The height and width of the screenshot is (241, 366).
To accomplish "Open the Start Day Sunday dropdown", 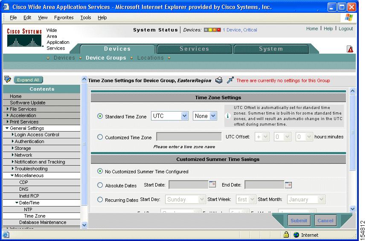I will (185, 199).
